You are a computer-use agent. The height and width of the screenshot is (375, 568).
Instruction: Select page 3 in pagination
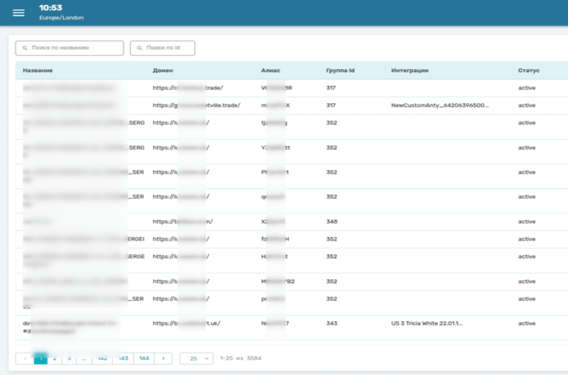(x=69, y=359)
